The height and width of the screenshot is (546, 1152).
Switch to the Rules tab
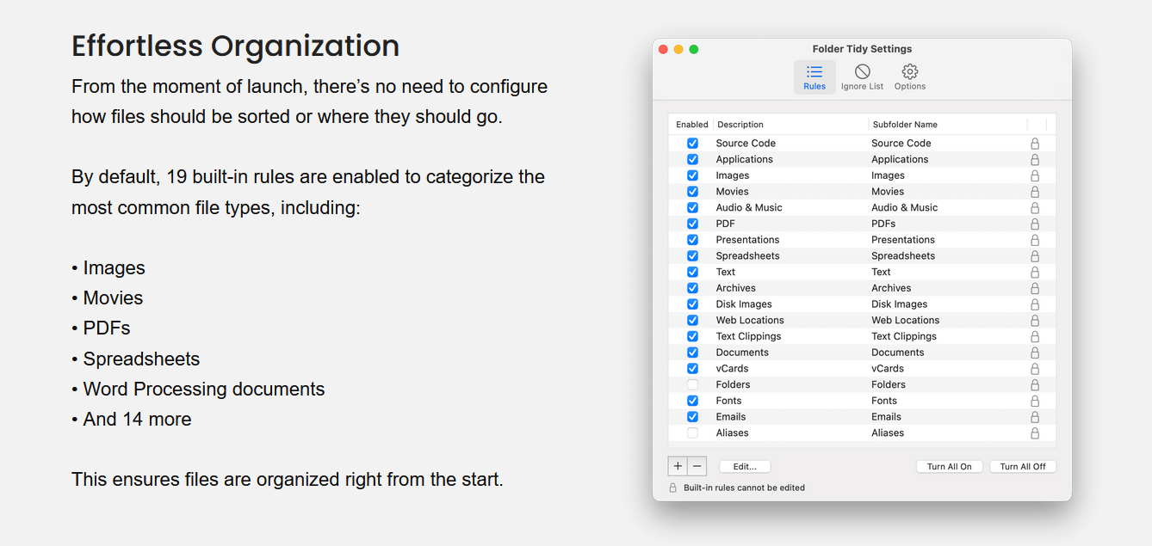click(x=814, y=77)
